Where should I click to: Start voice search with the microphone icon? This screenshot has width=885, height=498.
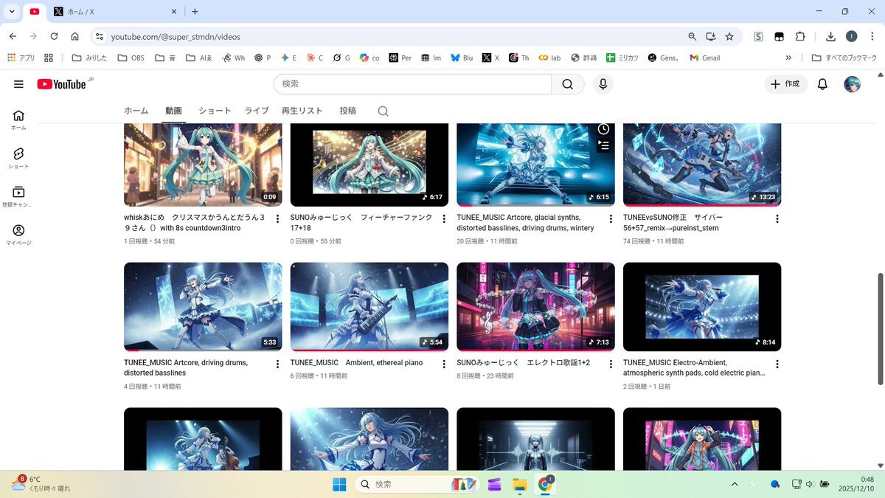pyautogui.click(x=603, y=84)
